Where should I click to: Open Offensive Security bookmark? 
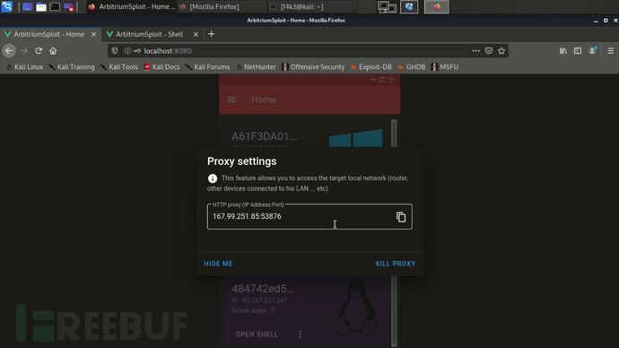(x=313, y=67)
